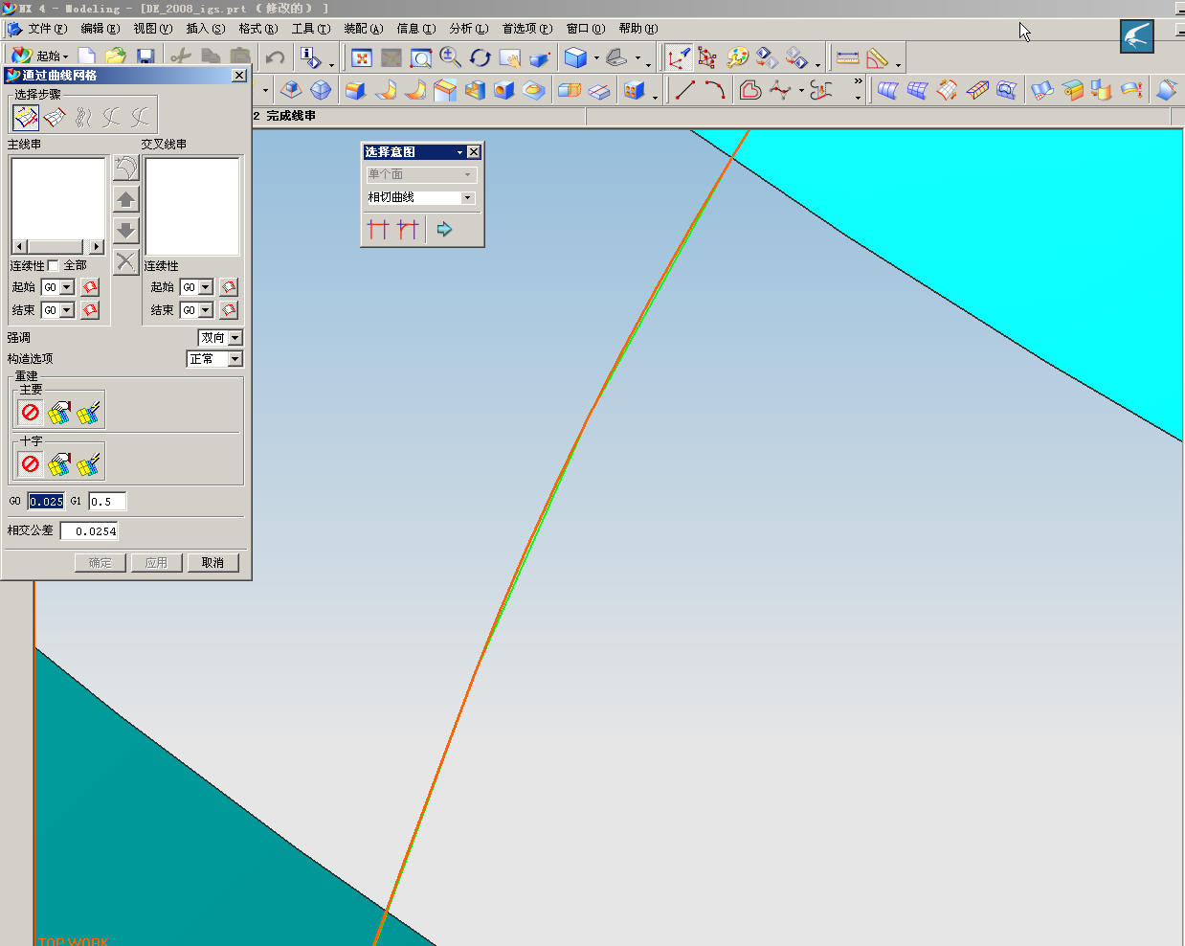Screen dimensions: 1185x946
Task: Click the Save disk icon
Action: [x=145, y=57]
